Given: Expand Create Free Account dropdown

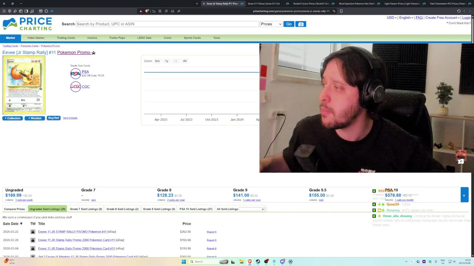Looking at the screenshot, I should 442,18.
